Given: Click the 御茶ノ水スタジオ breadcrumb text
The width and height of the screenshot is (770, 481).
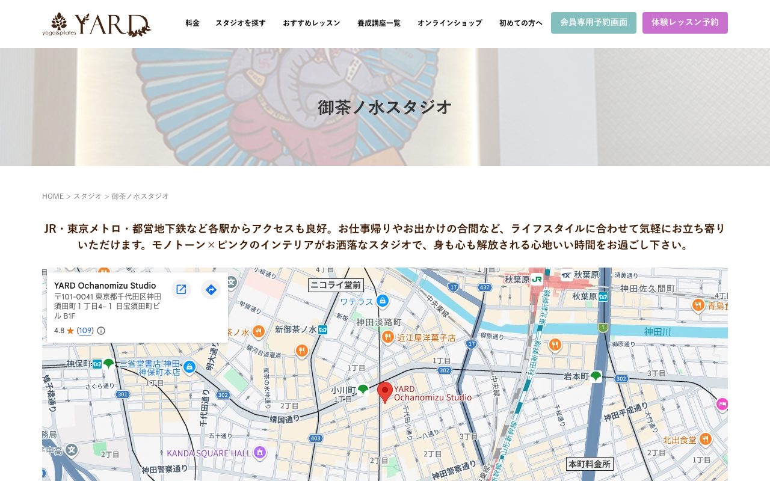Looking at the screenshot, I should click(140, 196).
